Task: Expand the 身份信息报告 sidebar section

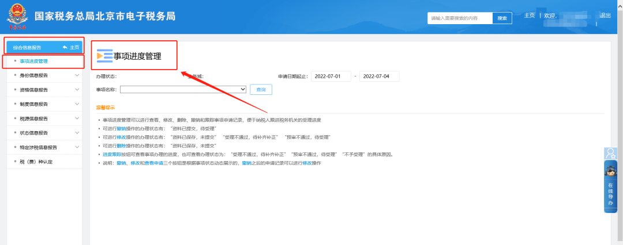Action: (x=77, y=75)
